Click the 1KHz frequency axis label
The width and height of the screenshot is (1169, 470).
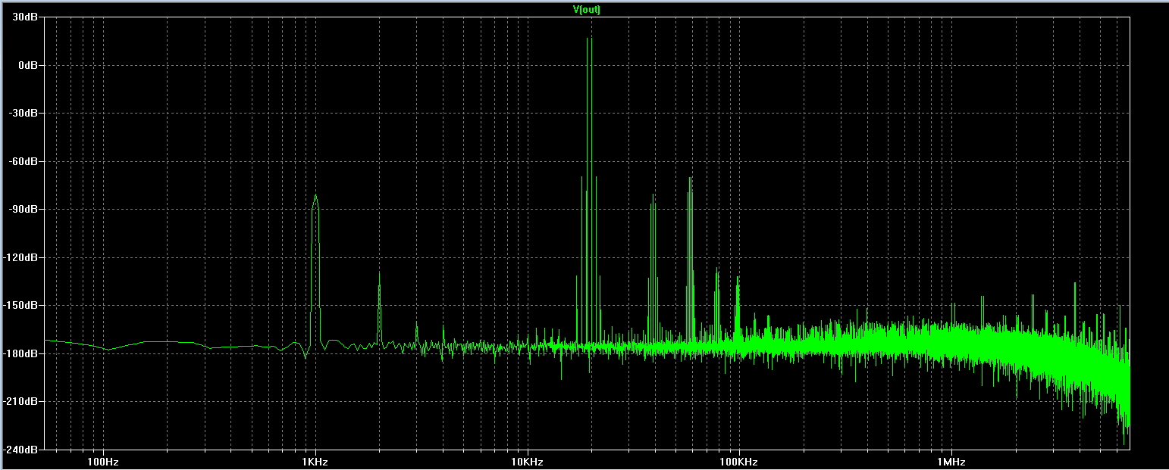coord(315,461)
